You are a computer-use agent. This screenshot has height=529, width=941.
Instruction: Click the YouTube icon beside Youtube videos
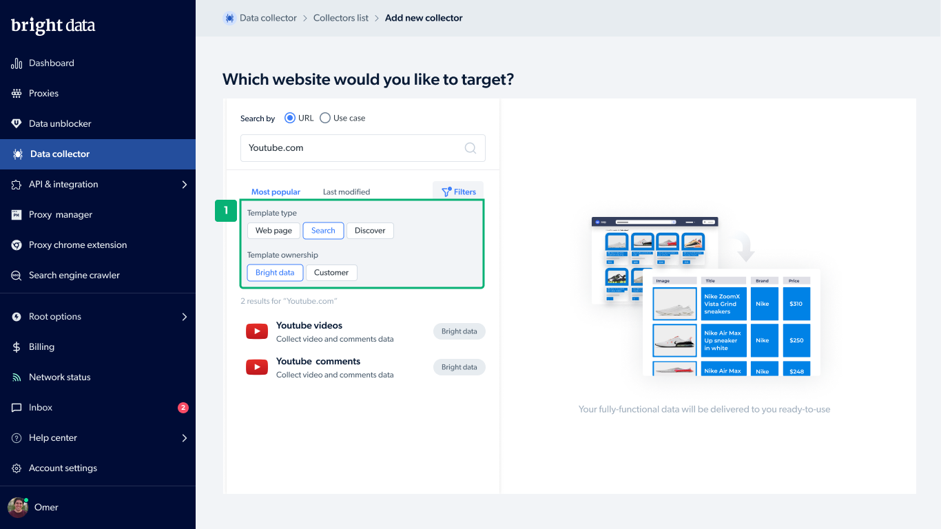click(257, 331)
